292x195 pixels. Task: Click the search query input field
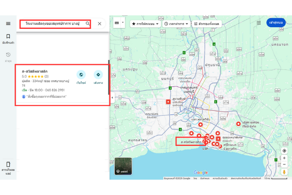point(53,24)
